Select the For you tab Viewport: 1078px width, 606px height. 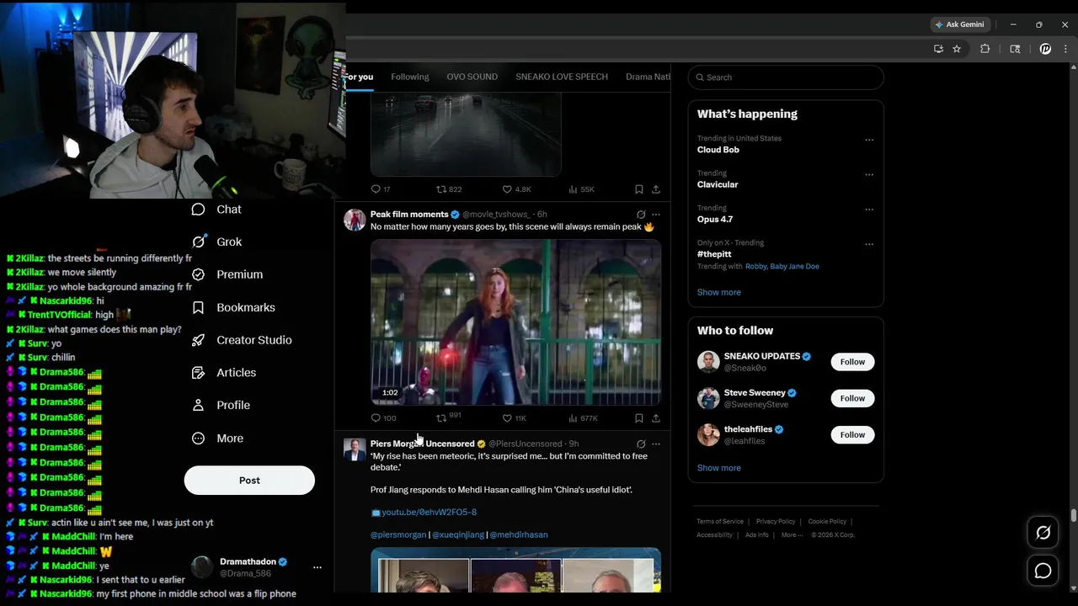point(360,77)
